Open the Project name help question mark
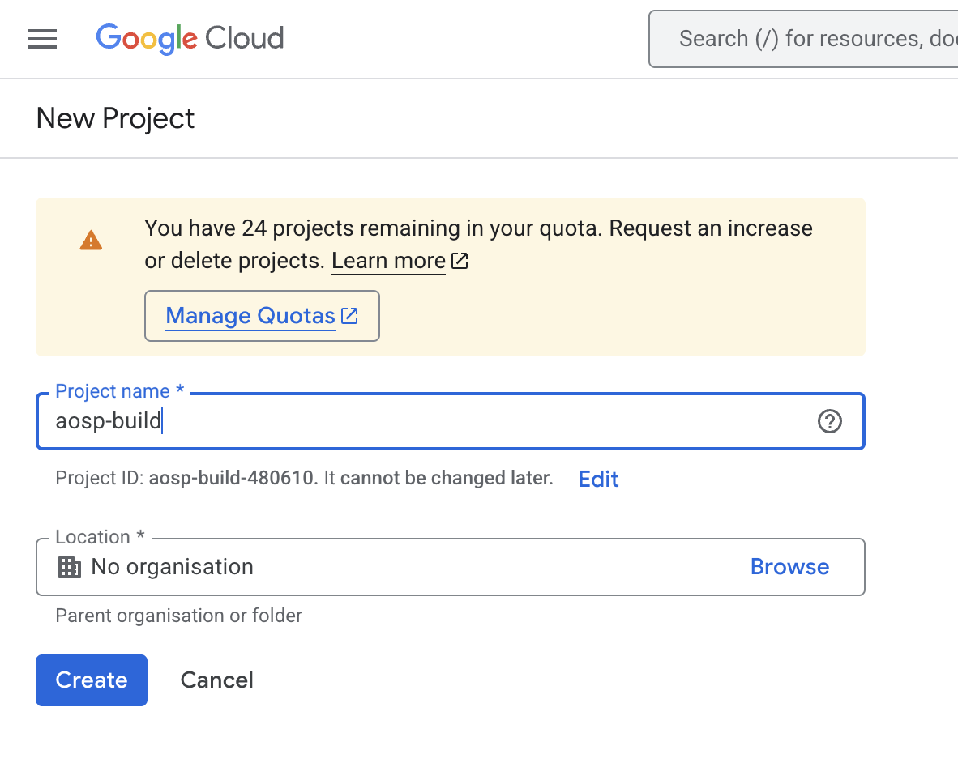This screenshot has width=958, height=763. coord(829,421)
